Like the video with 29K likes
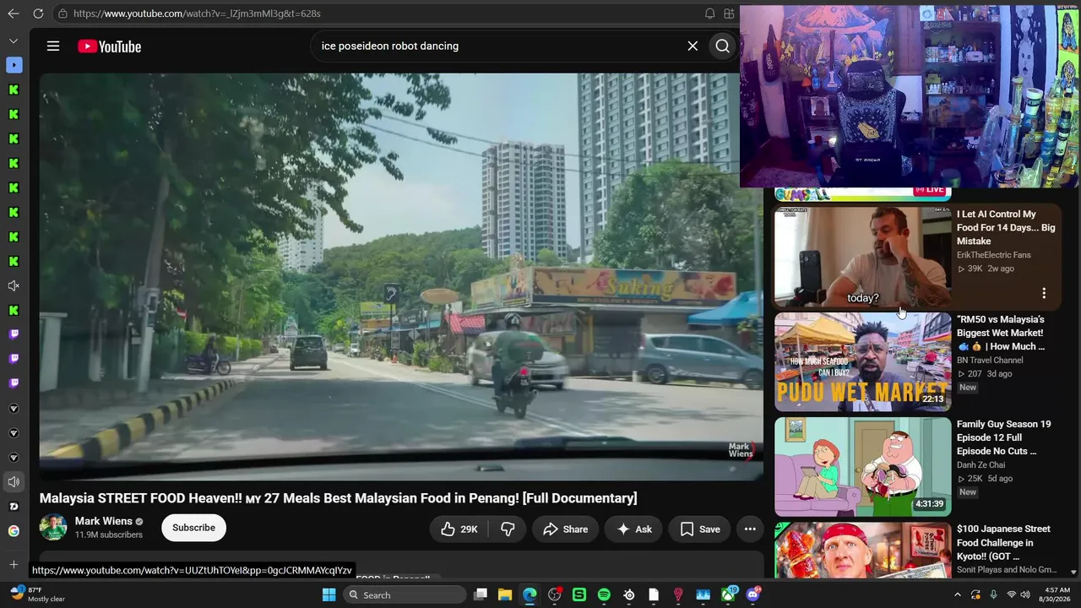Image resolution: width=1081 pixels, height=608 pixels. tap(459, 529)
